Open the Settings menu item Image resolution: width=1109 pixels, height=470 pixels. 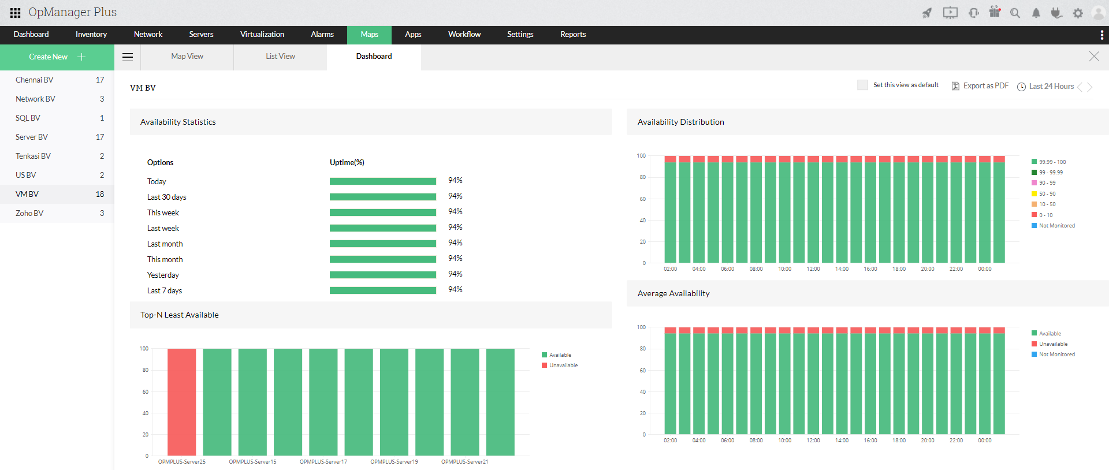pyautogui.click(x=520, y=35)
